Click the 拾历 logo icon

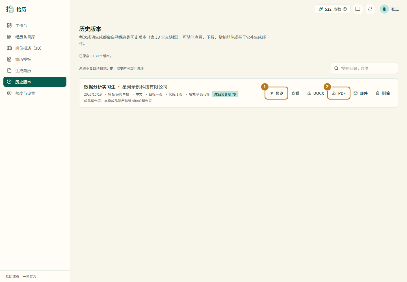[x=10, y=9]
